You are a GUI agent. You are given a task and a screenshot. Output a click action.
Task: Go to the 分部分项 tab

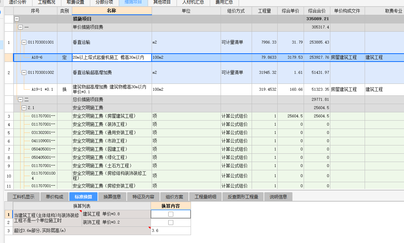tap(104, 2)
